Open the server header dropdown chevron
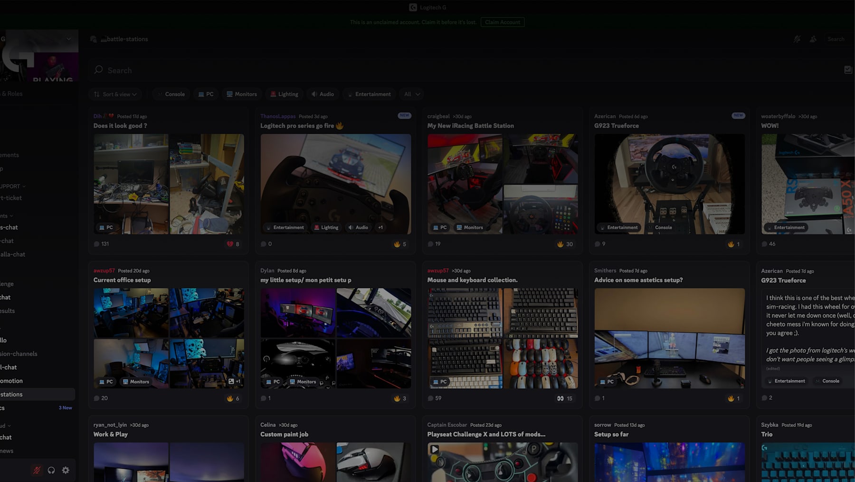This screenshot has height=482, width=855. (69, 38)
